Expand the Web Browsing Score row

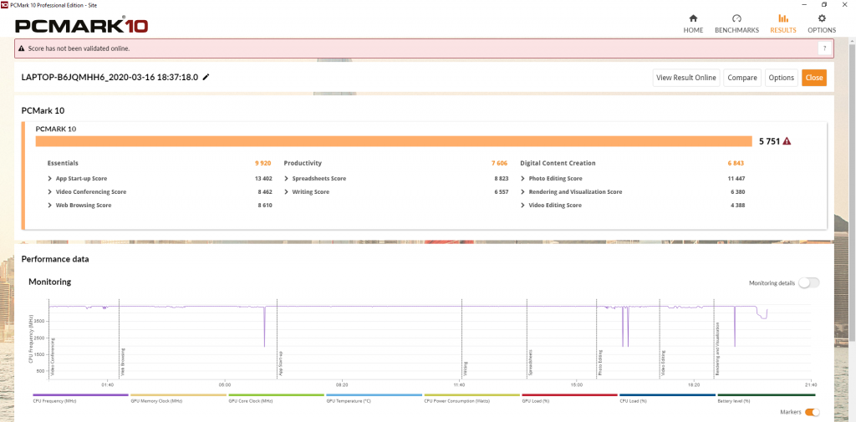click(49, 206)
